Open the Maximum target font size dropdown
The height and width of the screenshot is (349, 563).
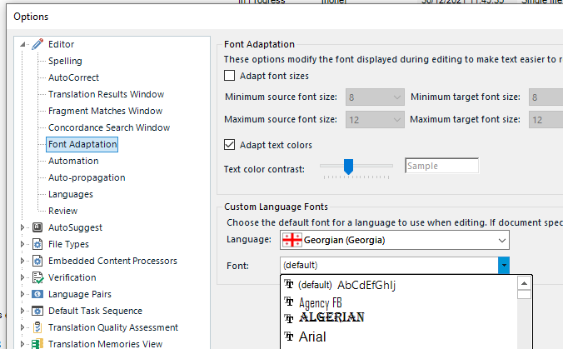546,120
